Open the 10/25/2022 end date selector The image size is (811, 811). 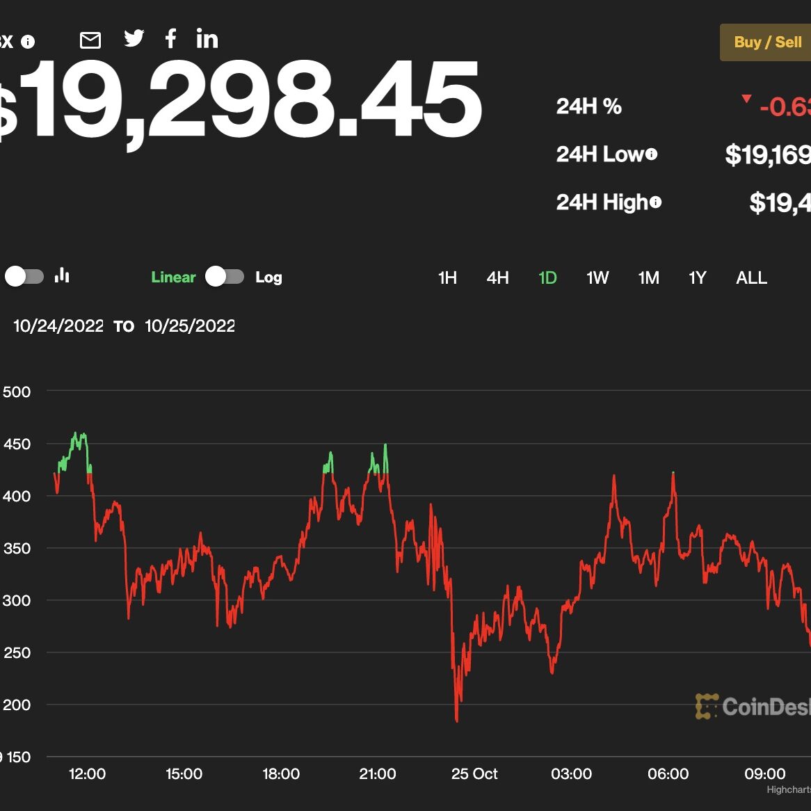coord(189,326)
